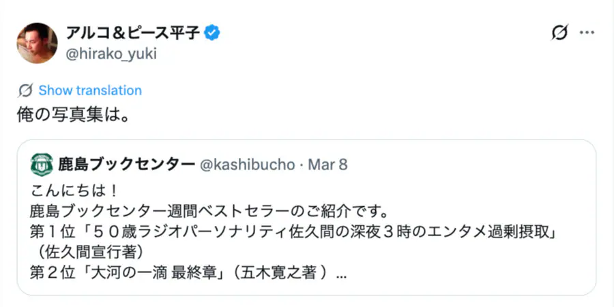Click the small Grok icon beside Show translation
Screen dimensions: 614x307
coord(26,91)
